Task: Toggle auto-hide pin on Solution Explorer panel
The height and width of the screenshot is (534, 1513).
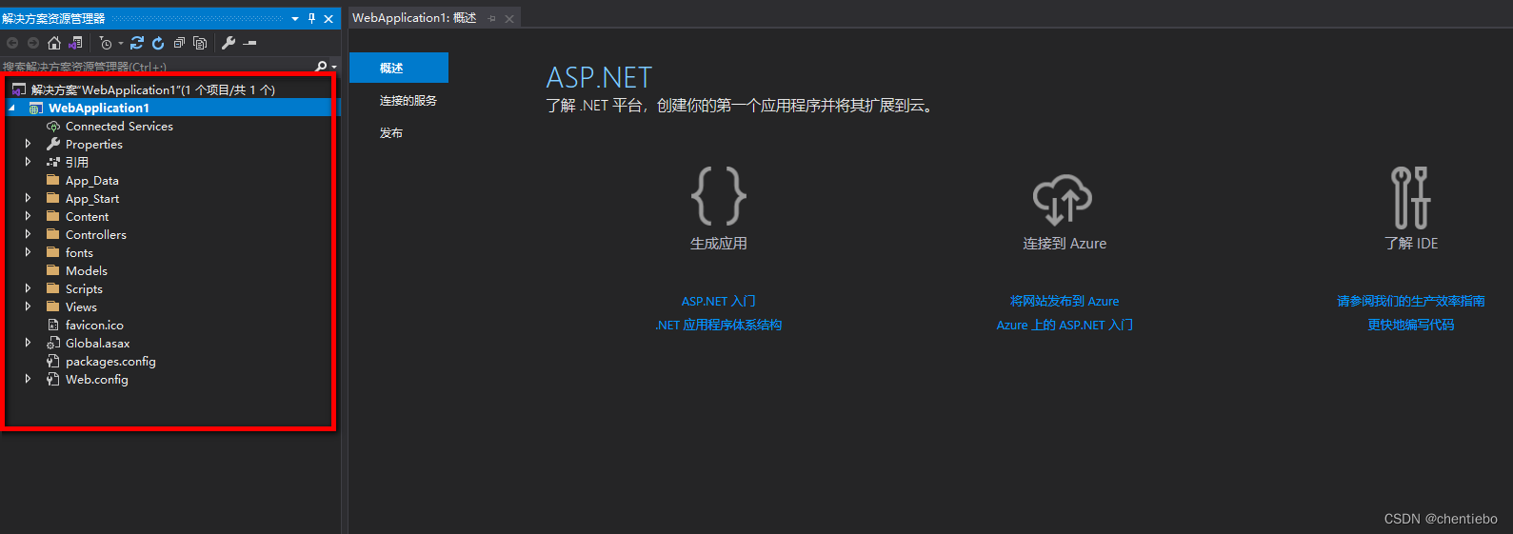Action: click(311, 19)
